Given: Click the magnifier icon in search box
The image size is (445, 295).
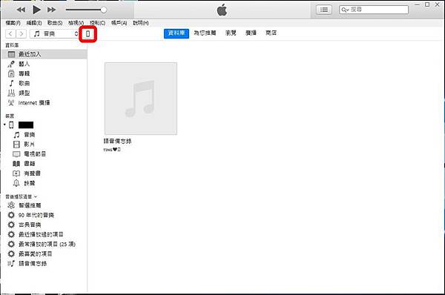Looking at the screenshot, I should click(345, 10).
